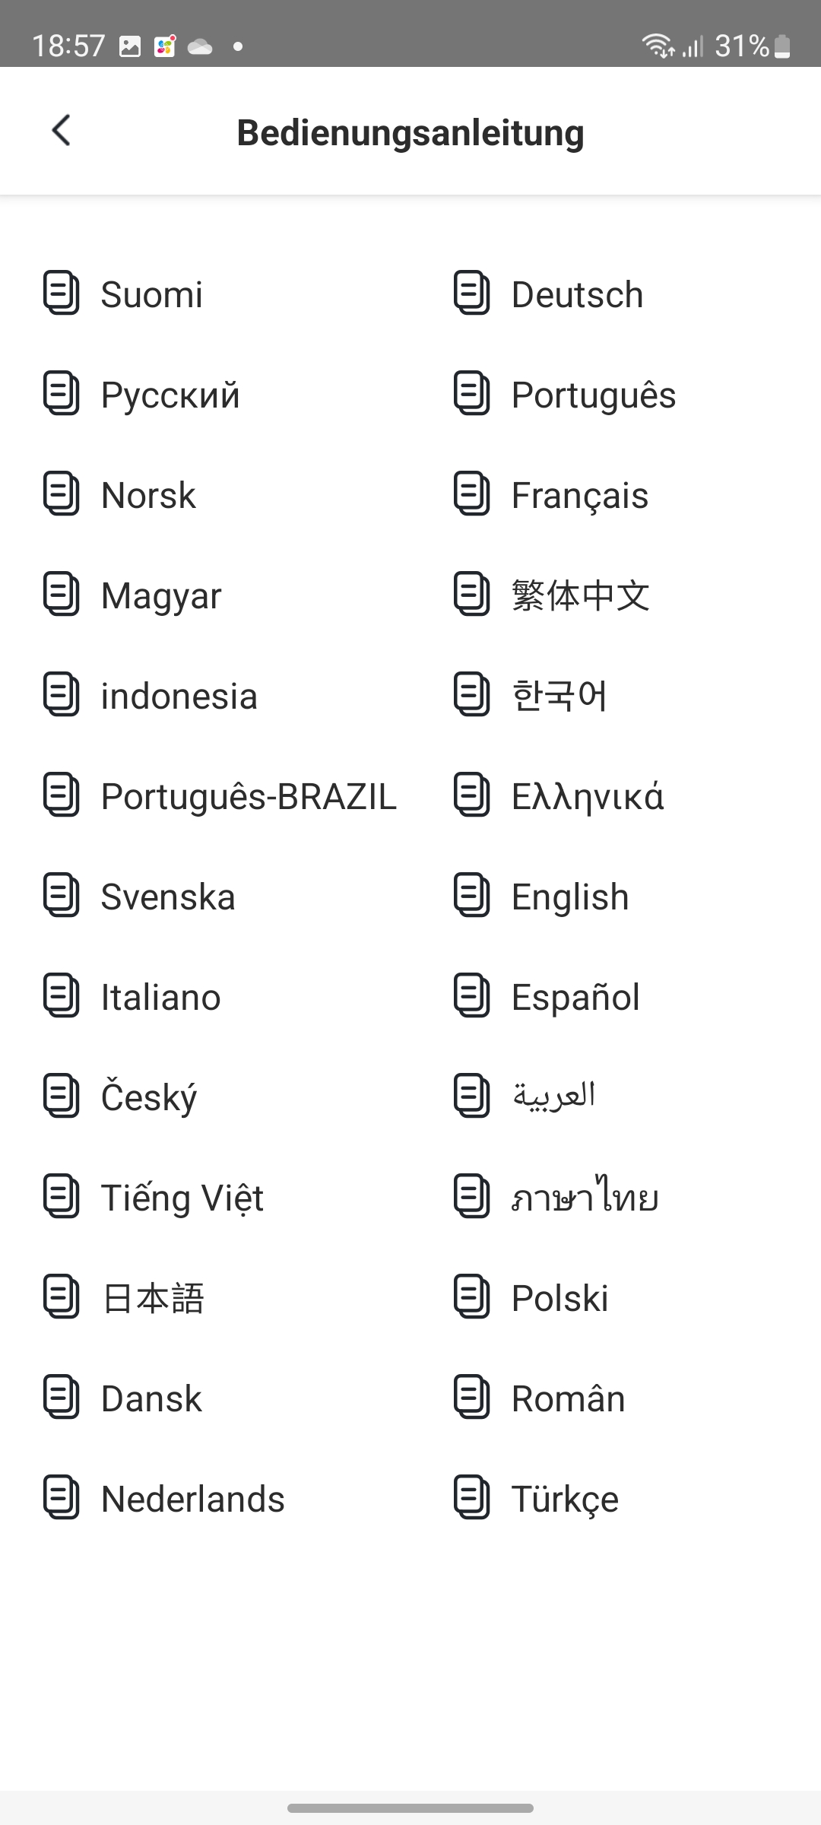Image resolution: width=821 pixels, height=1825 pixels.
Task: Tap the back arrow icon
Action: coord(62,131)
